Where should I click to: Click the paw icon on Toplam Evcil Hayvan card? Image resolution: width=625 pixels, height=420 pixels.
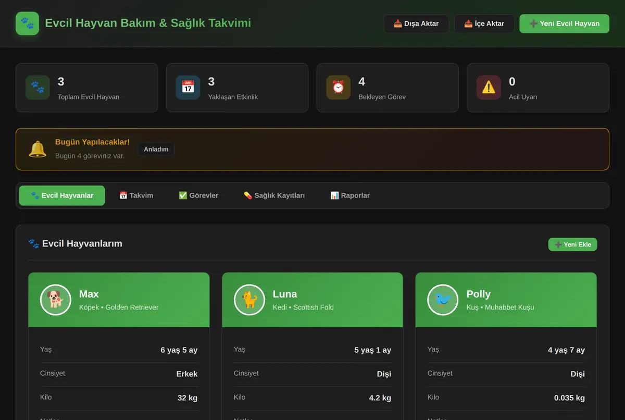(x=37, y=88)
